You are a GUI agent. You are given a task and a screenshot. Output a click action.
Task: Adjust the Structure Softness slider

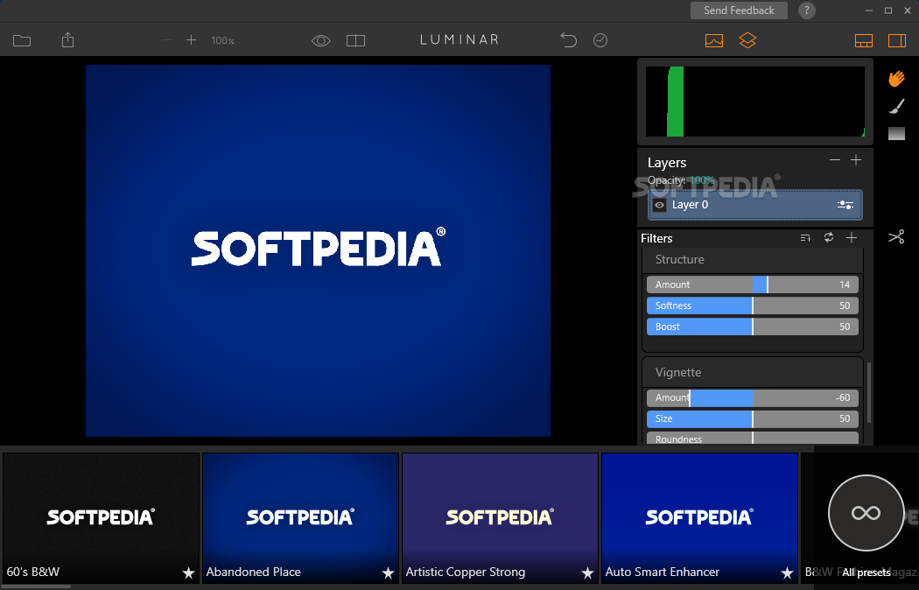click(753, 306)
